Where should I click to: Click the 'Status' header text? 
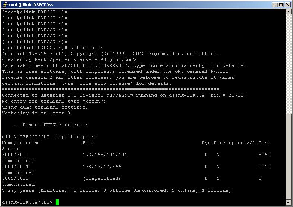tap(11, 149)
